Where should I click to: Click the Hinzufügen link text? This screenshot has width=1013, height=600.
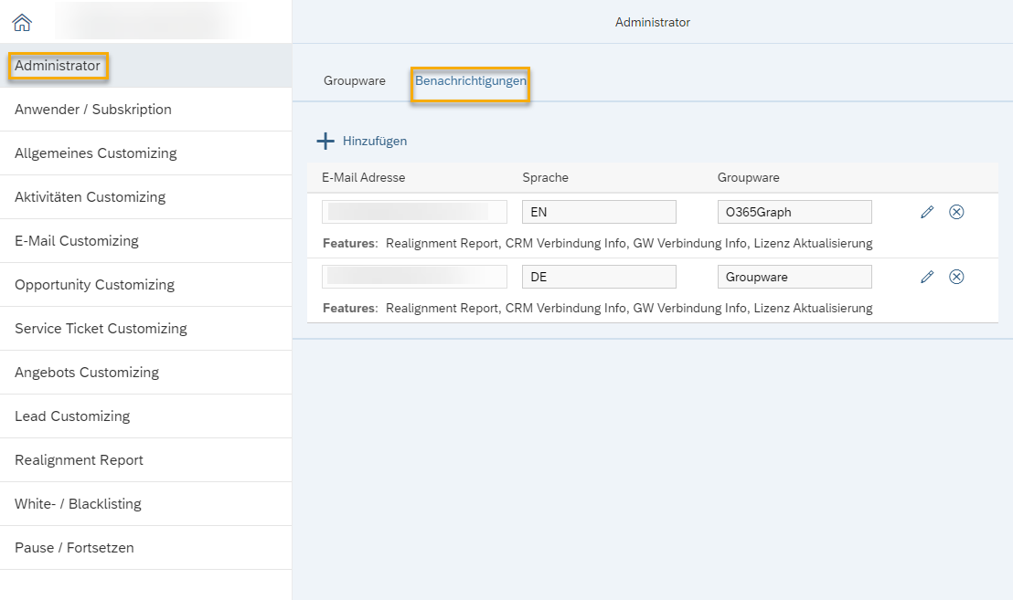[x=375, y=141]
